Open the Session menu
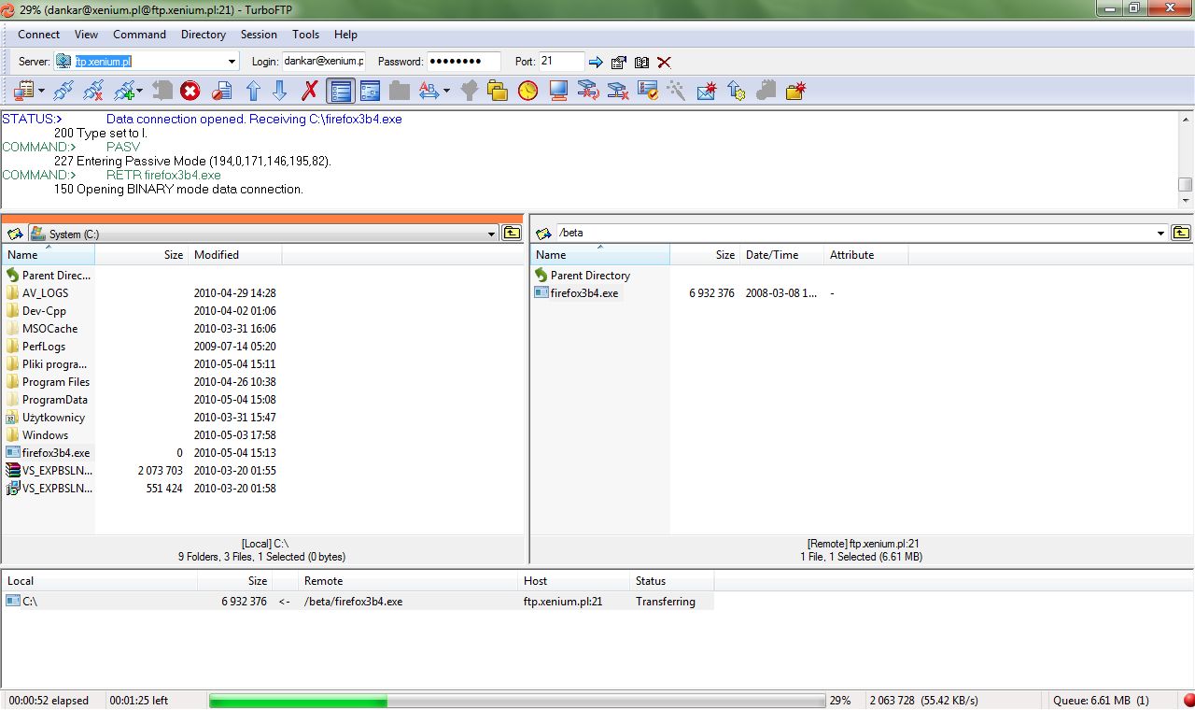 (x=259, y=35)
